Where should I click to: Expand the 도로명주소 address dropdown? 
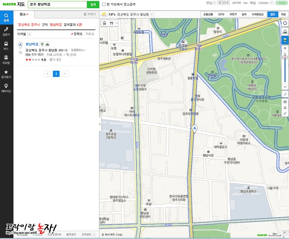pos(78,50)
